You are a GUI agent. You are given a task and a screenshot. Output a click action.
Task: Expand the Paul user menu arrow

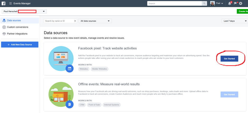(x=222, y=3)
